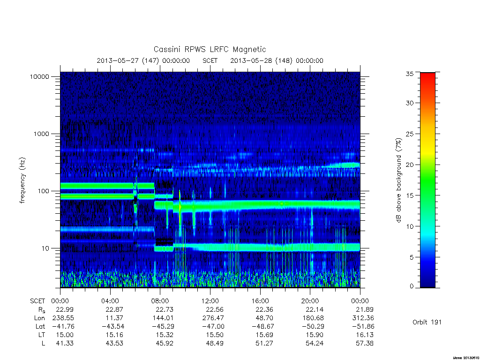Click the local time value '15.50'
The height and width of the screenshot is (360, 480).
pyautogui.click(x=215, y=335)
